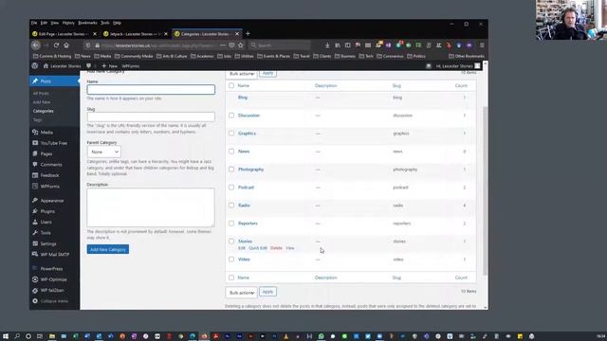Click the WordPress logo in admin bar

(35, 65)
